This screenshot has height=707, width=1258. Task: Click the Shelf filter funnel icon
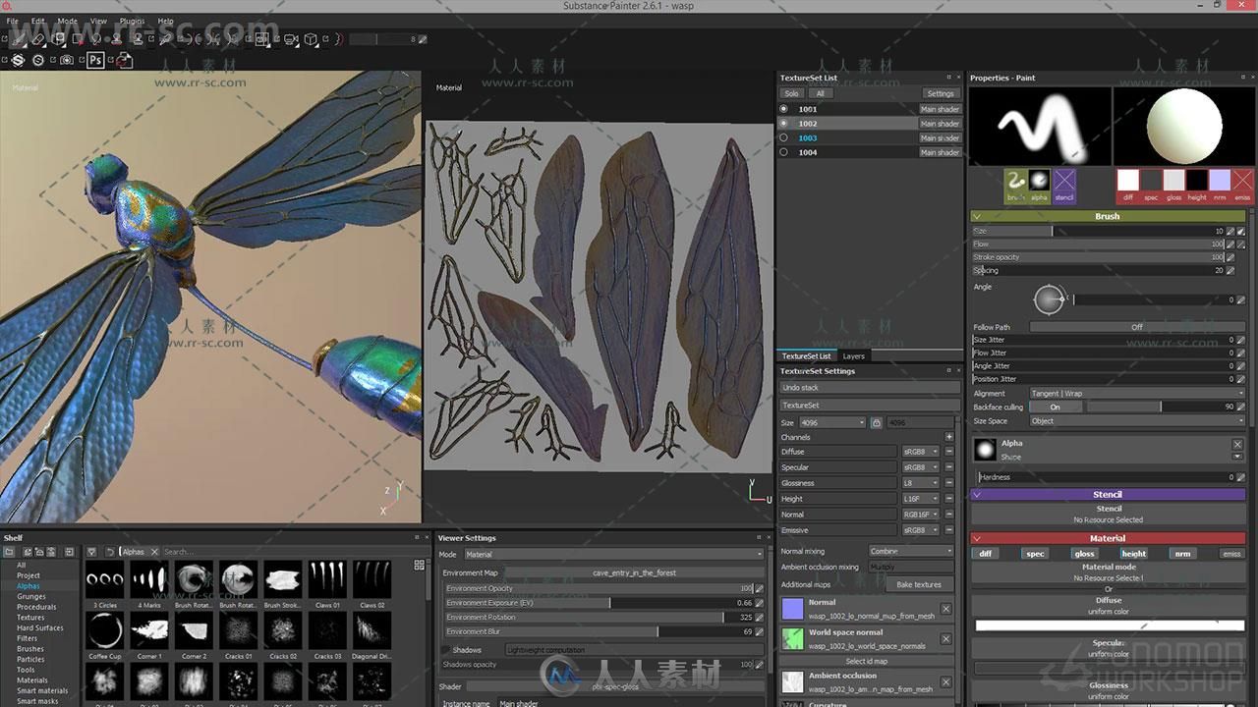91,552
